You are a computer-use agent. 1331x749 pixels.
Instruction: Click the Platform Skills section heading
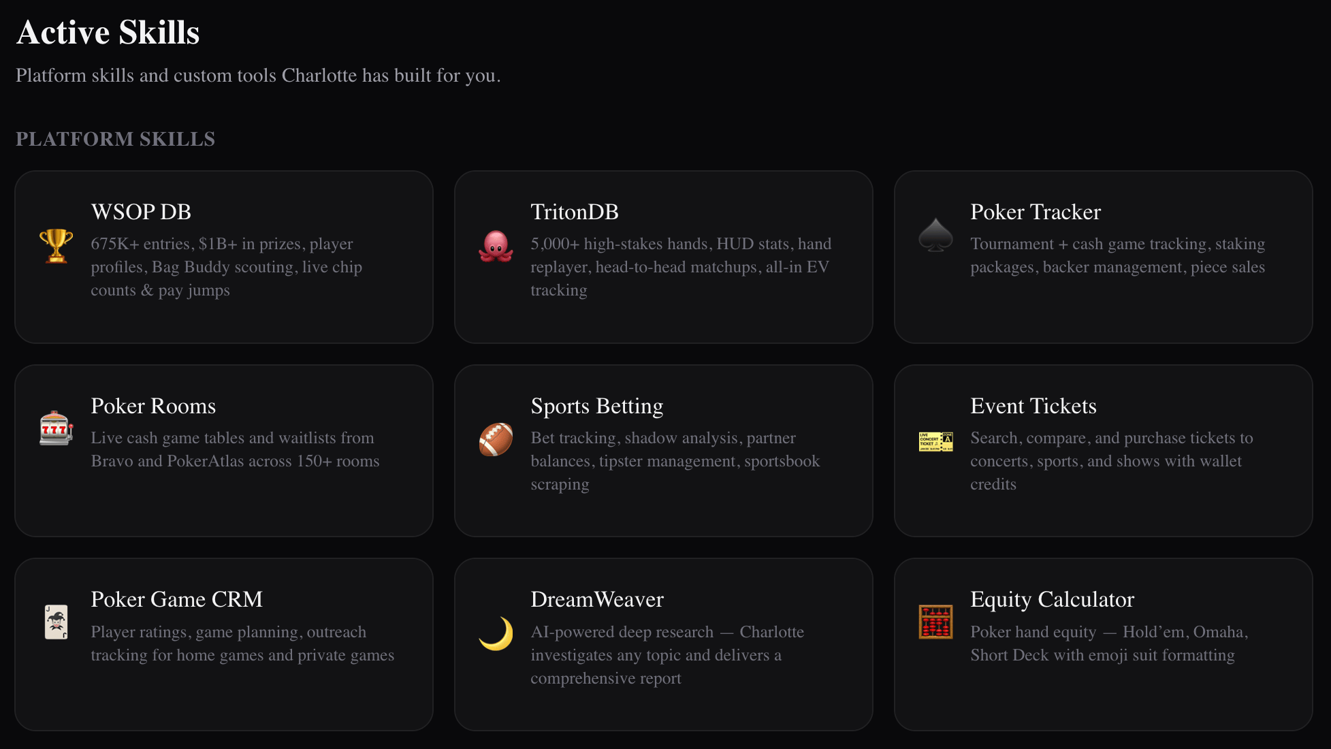click(x=116, y=139)
